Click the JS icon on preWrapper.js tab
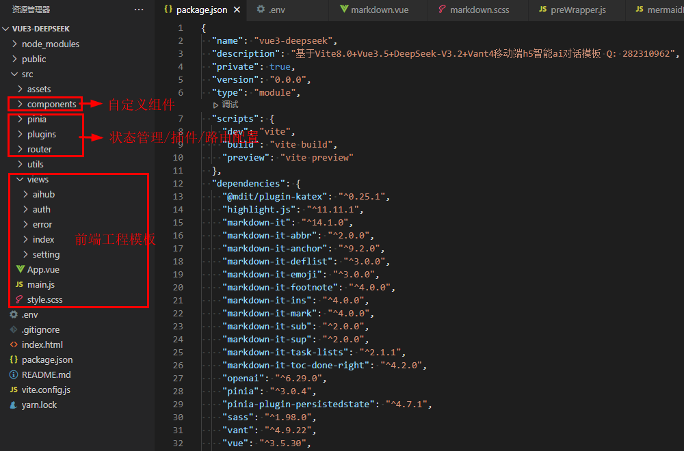Screen dimensions: 684x451 542,9
